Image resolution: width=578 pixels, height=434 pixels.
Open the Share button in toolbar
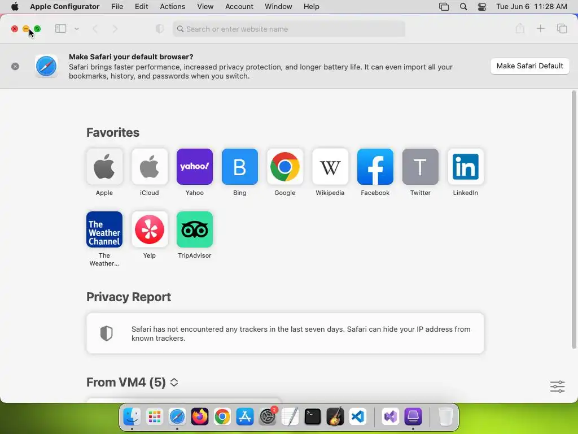520,28
